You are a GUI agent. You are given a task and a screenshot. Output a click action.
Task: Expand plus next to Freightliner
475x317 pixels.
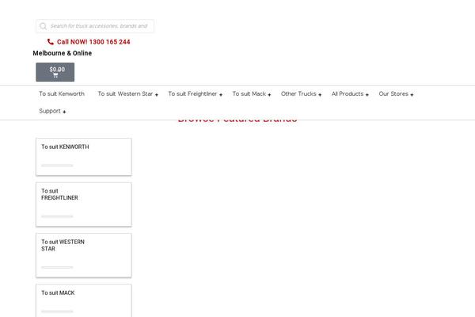[221, 94]
